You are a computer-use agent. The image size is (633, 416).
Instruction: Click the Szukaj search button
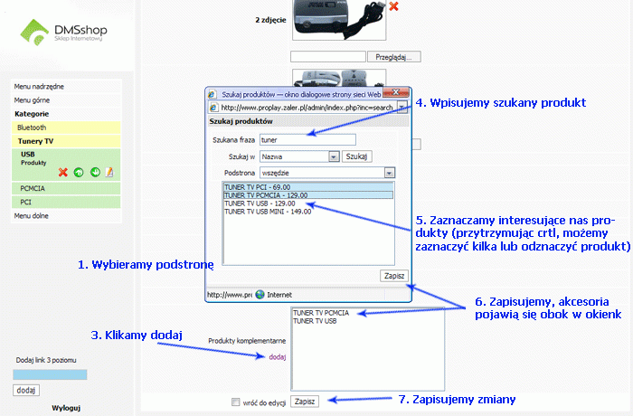pos(357,156)
